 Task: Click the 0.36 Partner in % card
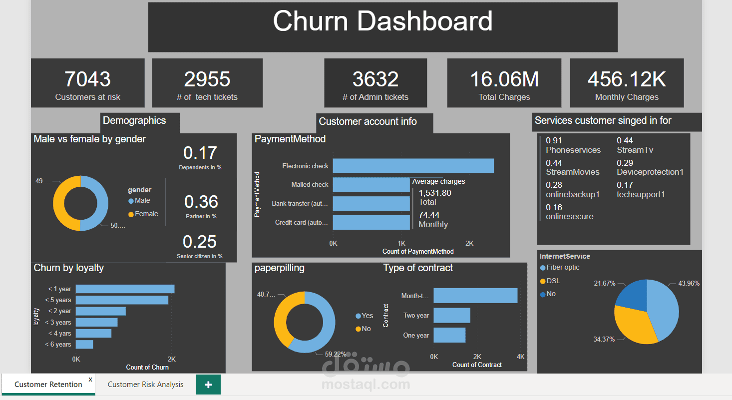pyautogui.click(x=200, y=206)
